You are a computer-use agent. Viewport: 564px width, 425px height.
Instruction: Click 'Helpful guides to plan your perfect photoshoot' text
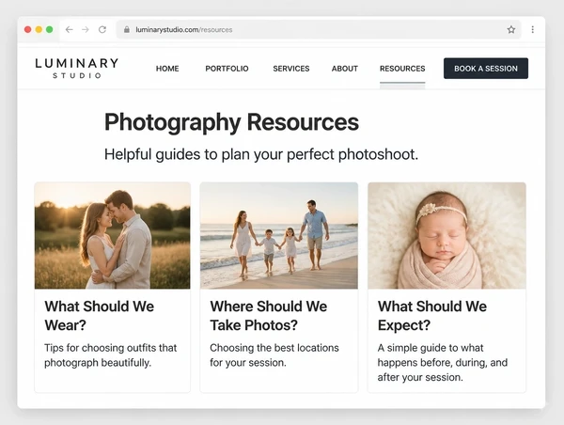pos(261,154)
